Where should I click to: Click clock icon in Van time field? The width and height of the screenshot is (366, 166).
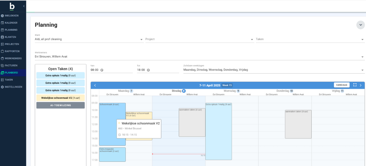tap(102, 70)
